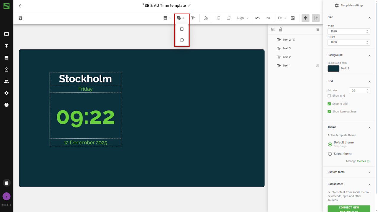Click the lock layer icon

click(x=281, y=29)
